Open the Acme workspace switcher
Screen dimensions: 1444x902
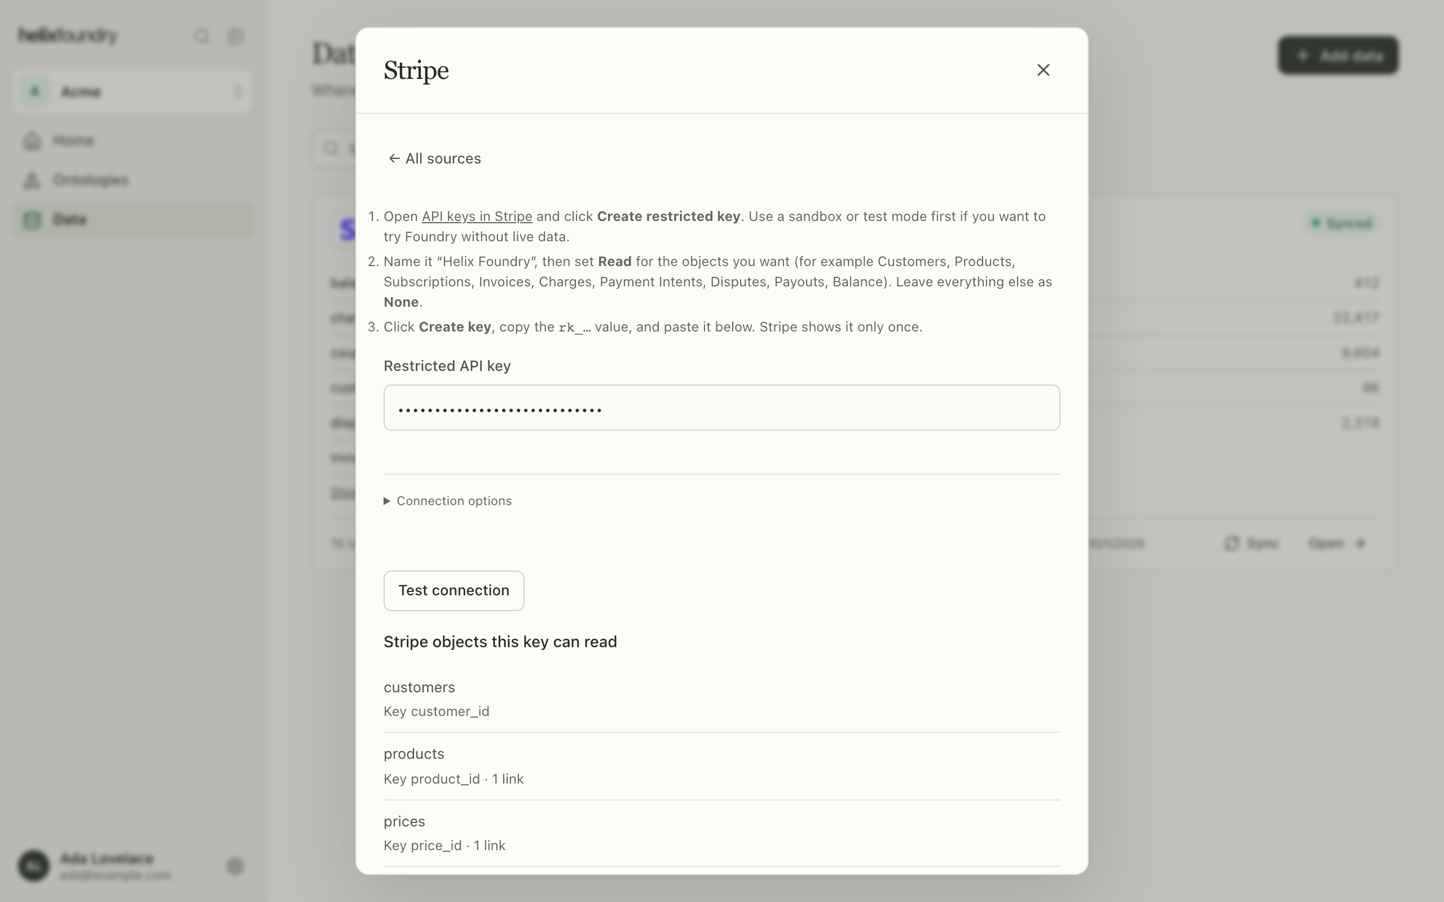[133, 92]
